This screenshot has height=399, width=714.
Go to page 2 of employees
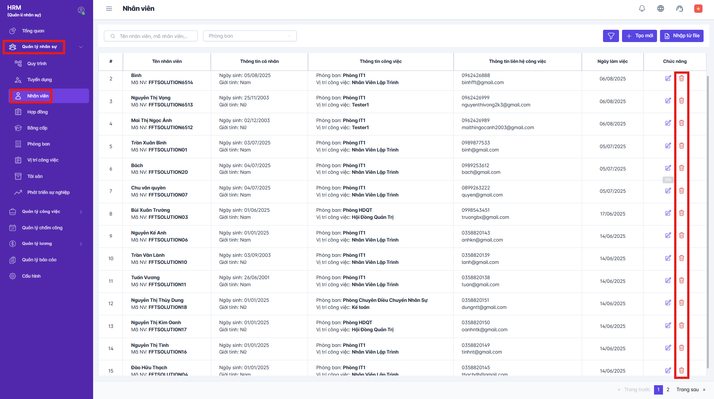[x=668, y=389]
